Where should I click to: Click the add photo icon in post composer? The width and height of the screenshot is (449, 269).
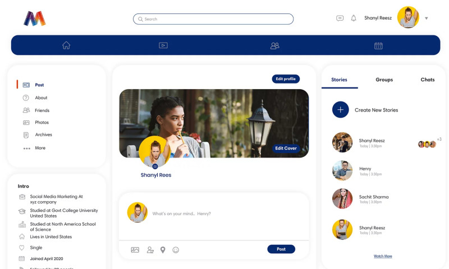(135, 250)
